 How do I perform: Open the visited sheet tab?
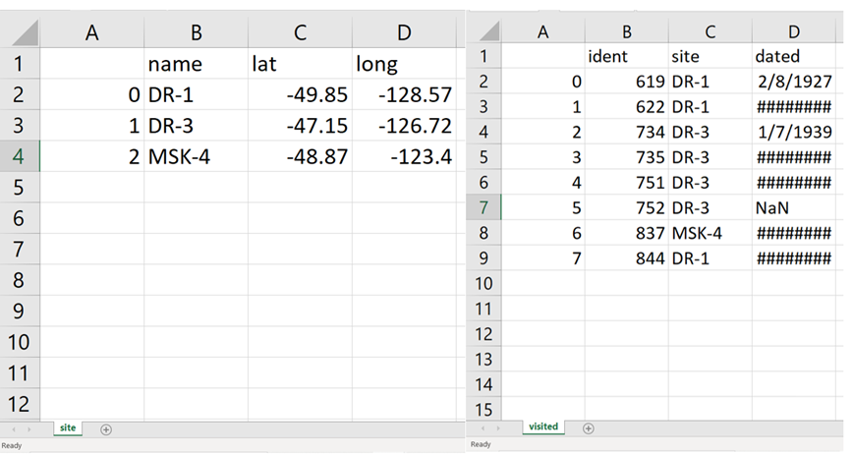pyautogui.click(x=543, y=426)
